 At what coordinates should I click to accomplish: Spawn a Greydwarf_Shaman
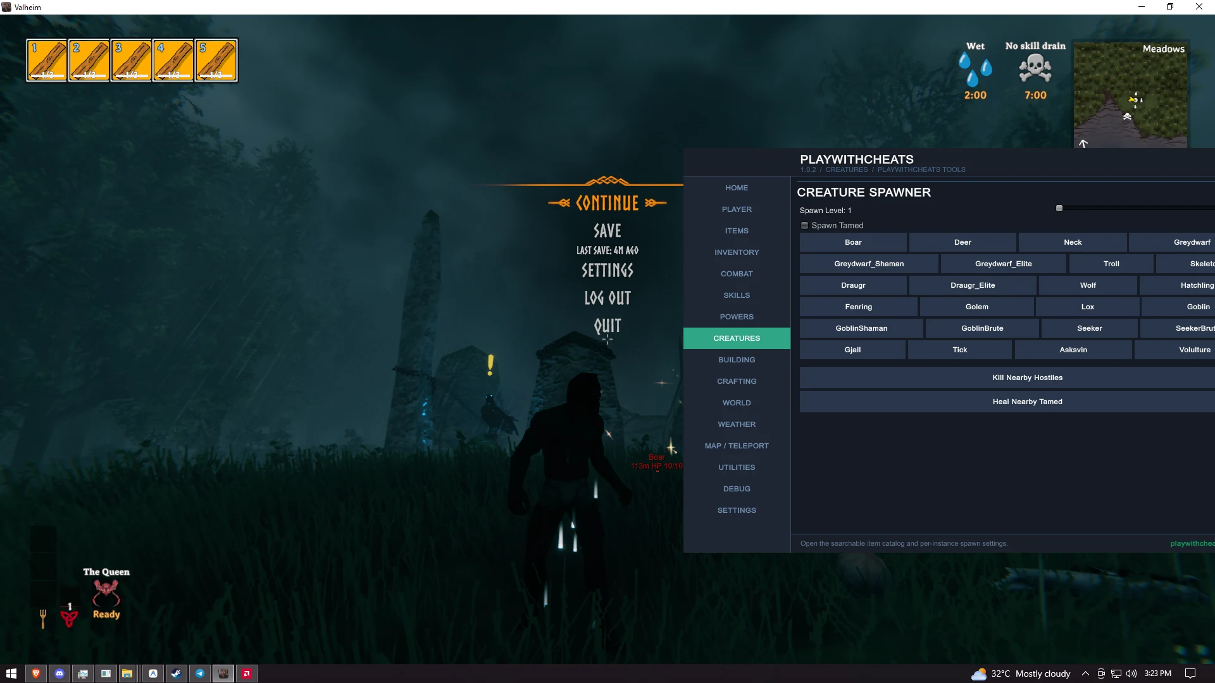point(869,264)
